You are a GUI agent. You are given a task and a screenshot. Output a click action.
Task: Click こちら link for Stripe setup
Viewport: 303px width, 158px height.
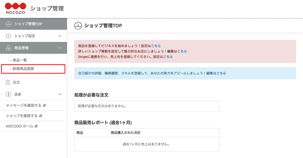[x=168, y=57]
